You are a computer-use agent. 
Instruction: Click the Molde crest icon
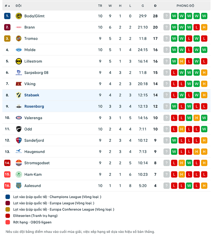click(19, 50)
